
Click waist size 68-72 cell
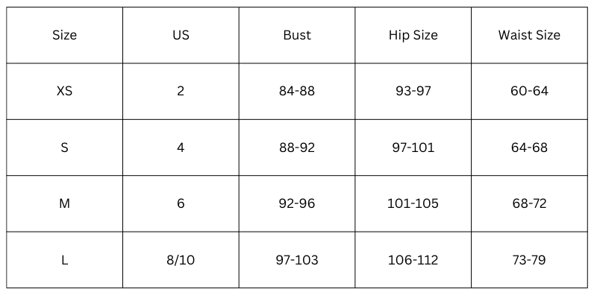[x=529, y=203]
